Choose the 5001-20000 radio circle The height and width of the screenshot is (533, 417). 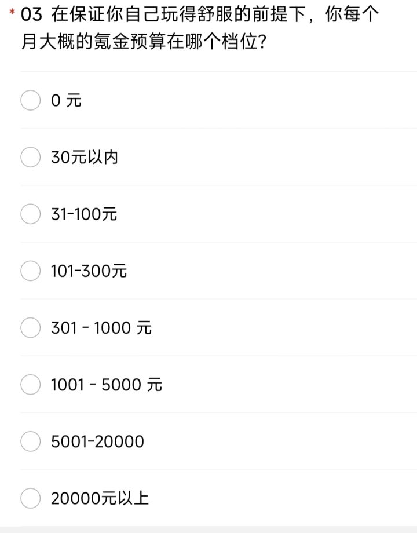[x=30, y=441]
